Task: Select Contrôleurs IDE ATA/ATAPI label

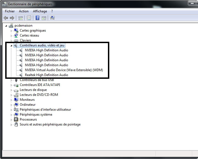Action: (40, 85)
